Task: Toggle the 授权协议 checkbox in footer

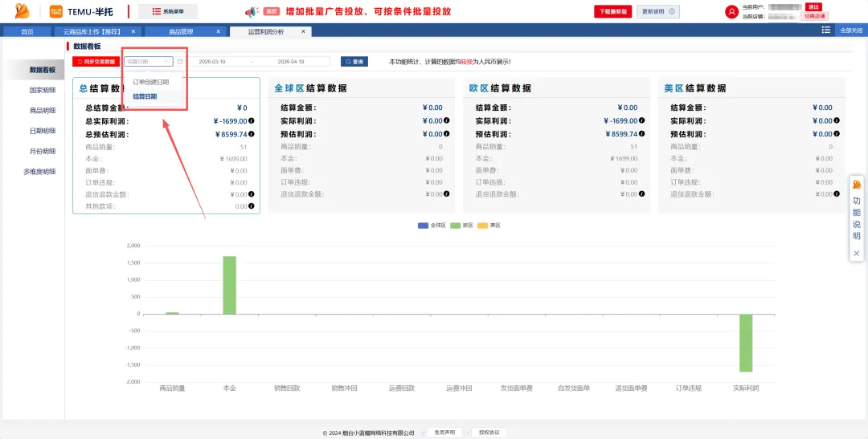Action: point(469,433)
